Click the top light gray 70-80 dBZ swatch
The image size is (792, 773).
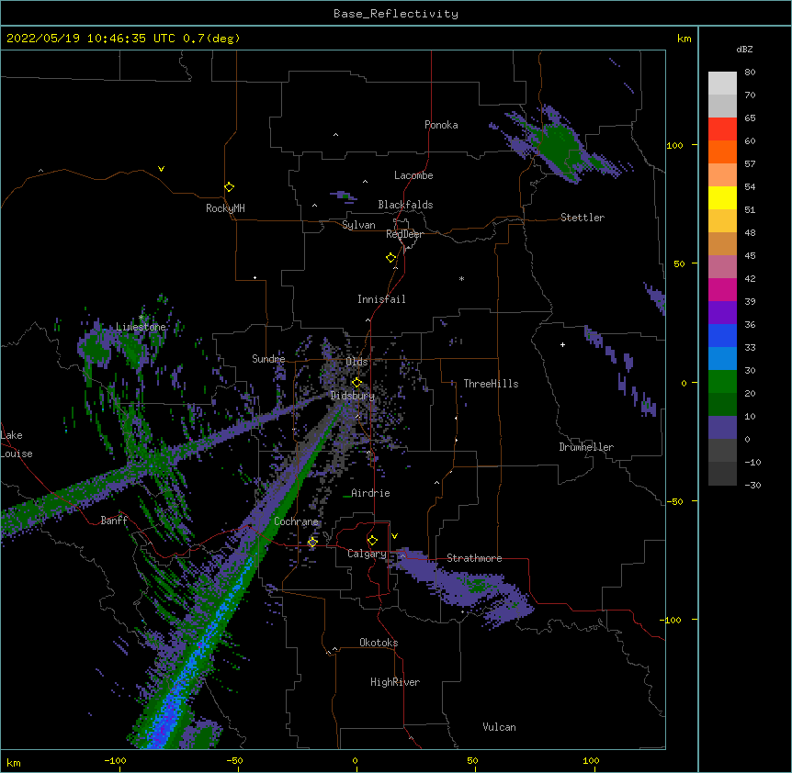pos(722,84)
